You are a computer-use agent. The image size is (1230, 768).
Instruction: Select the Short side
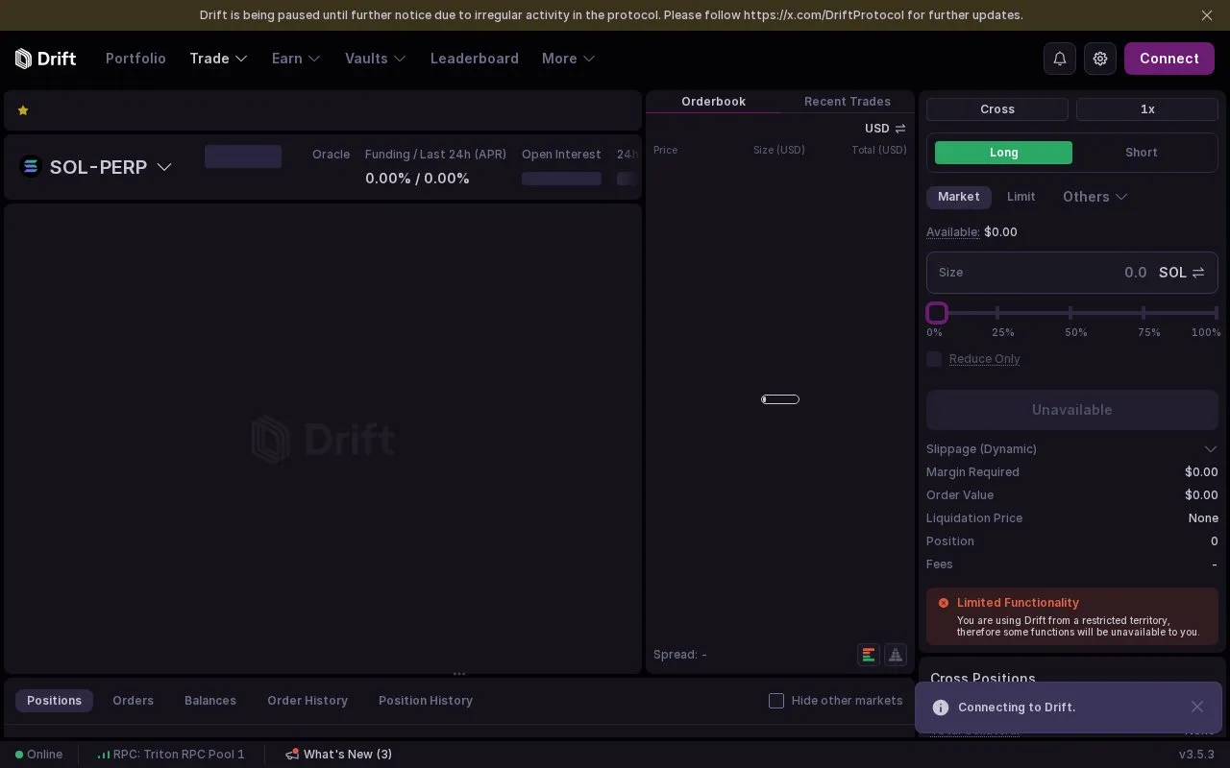[1142, 153]
